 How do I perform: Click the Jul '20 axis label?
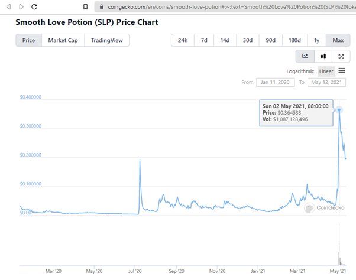pyautogui.click(x=135, y=271)
